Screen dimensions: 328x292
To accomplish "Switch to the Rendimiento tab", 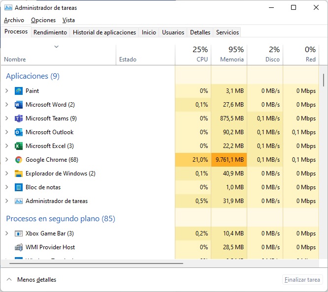I will pyautogui.click(x=50, y=32).
